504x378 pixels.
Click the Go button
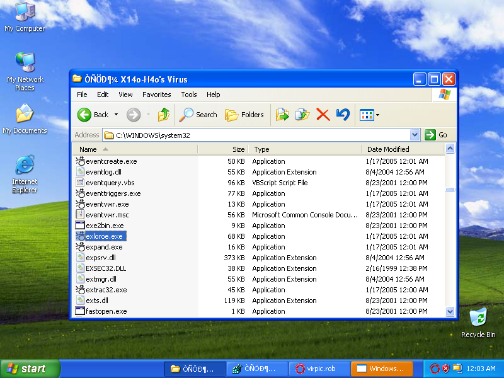click(x=436, y=135)
